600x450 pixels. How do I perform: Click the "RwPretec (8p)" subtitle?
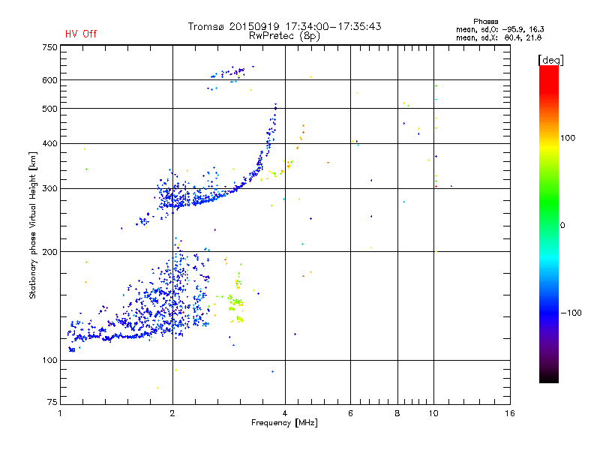[284, 36]
